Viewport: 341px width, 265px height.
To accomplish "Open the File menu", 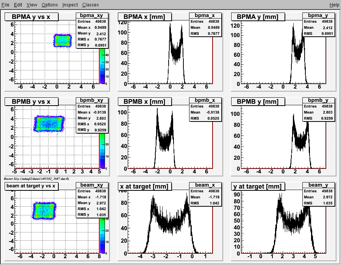I will pyautogui.click(x=5, y=5).
